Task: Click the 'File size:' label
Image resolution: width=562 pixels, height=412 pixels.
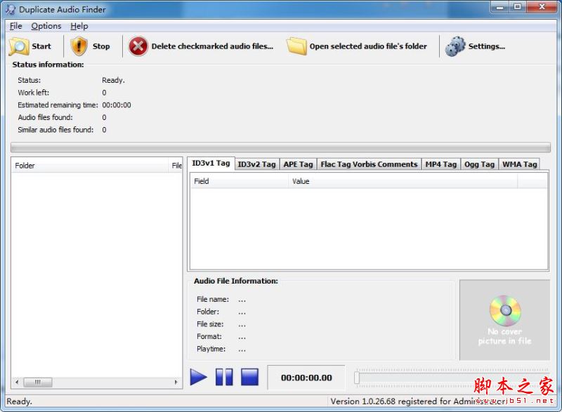Action: coord(210,324)
